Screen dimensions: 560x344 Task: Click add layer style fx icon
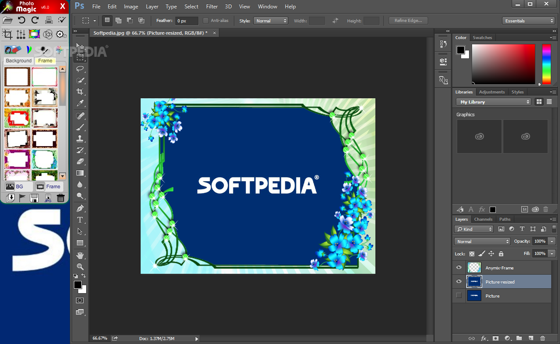click(x=484, y=338)
